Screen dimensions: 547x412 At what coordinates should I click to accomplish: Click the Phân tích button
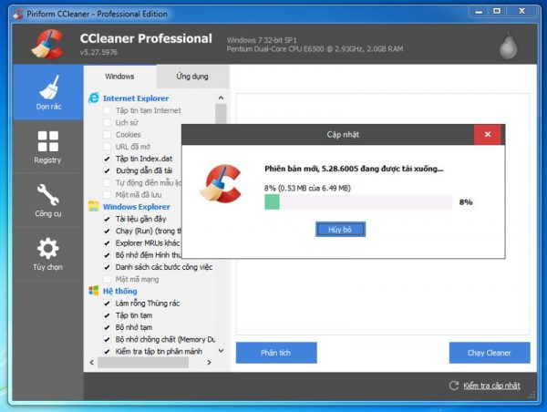[276, 353]
